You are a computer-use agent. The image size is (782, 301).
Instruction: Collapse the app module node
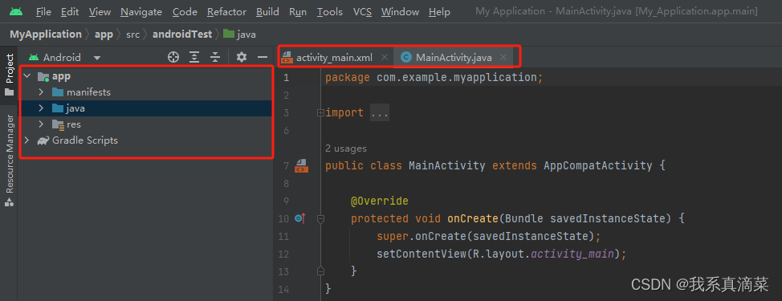click(27, 76)
